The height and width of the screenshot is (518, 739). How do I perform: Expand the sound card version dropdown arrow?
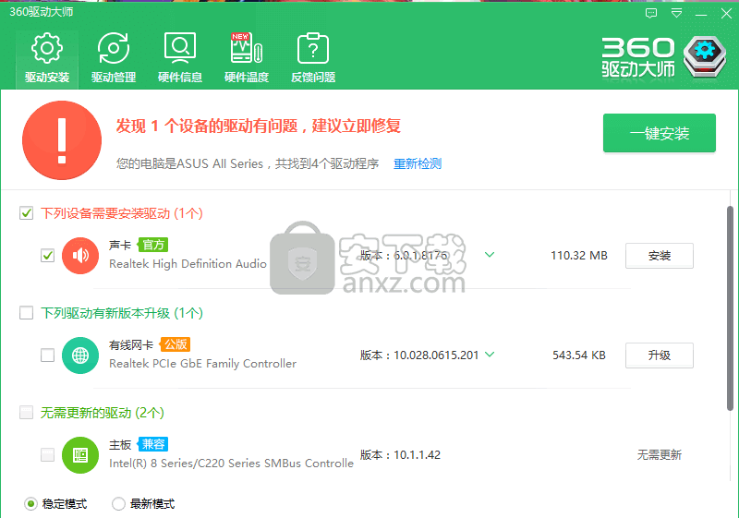(490, 255)
